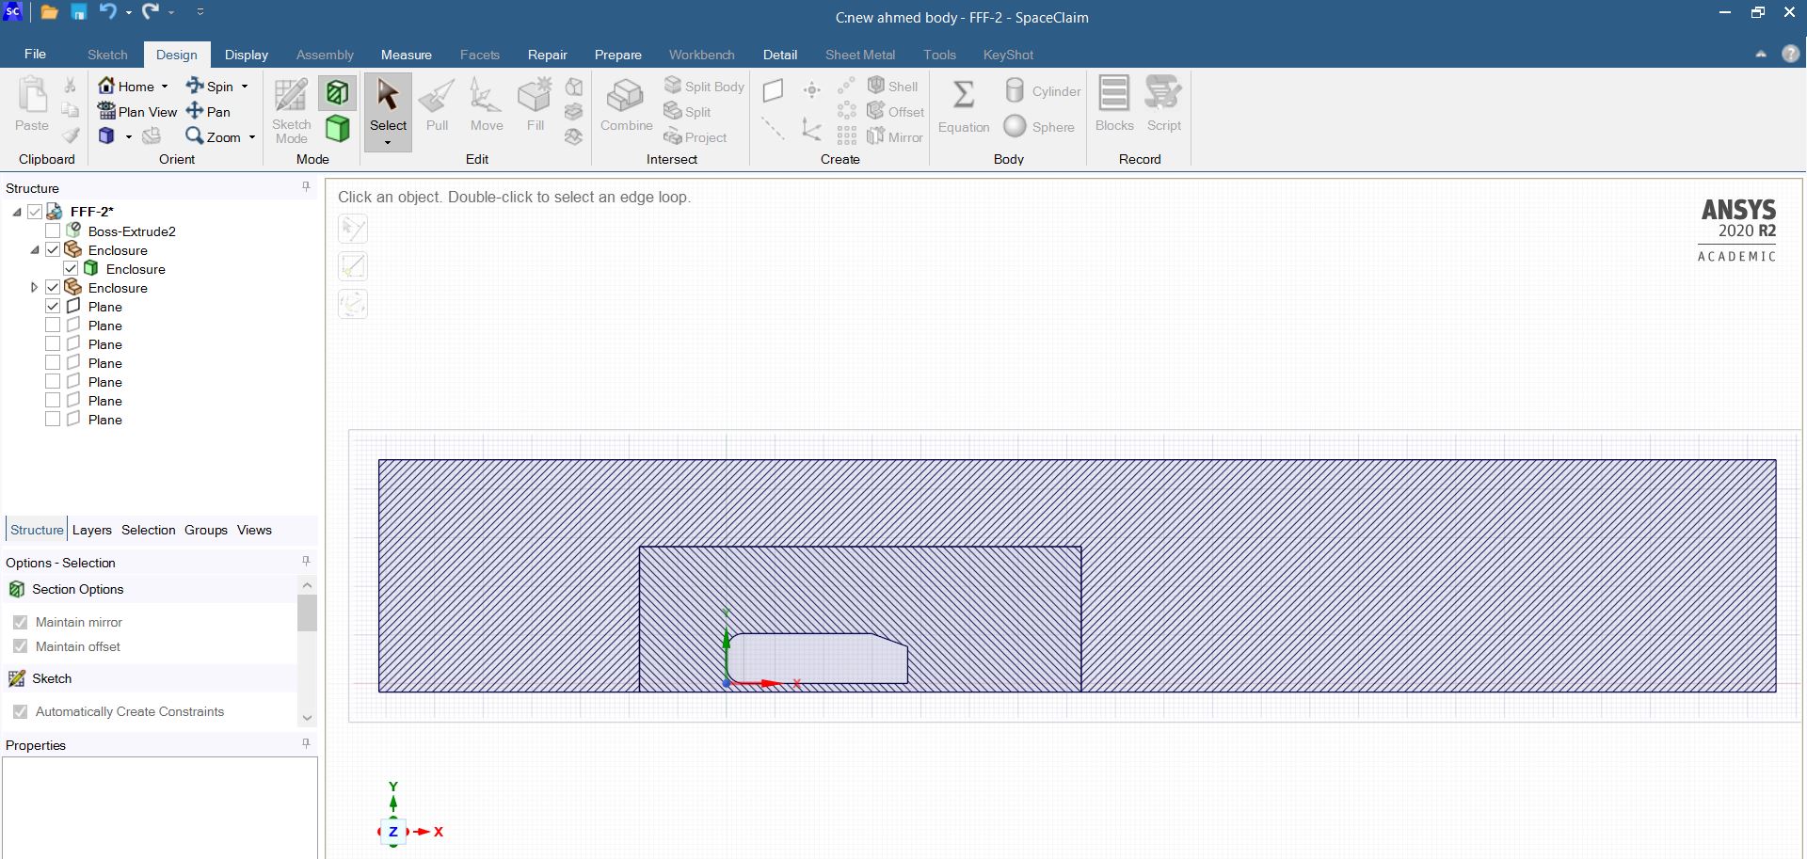
Task: Open the Combine tool
Action: 625,105
